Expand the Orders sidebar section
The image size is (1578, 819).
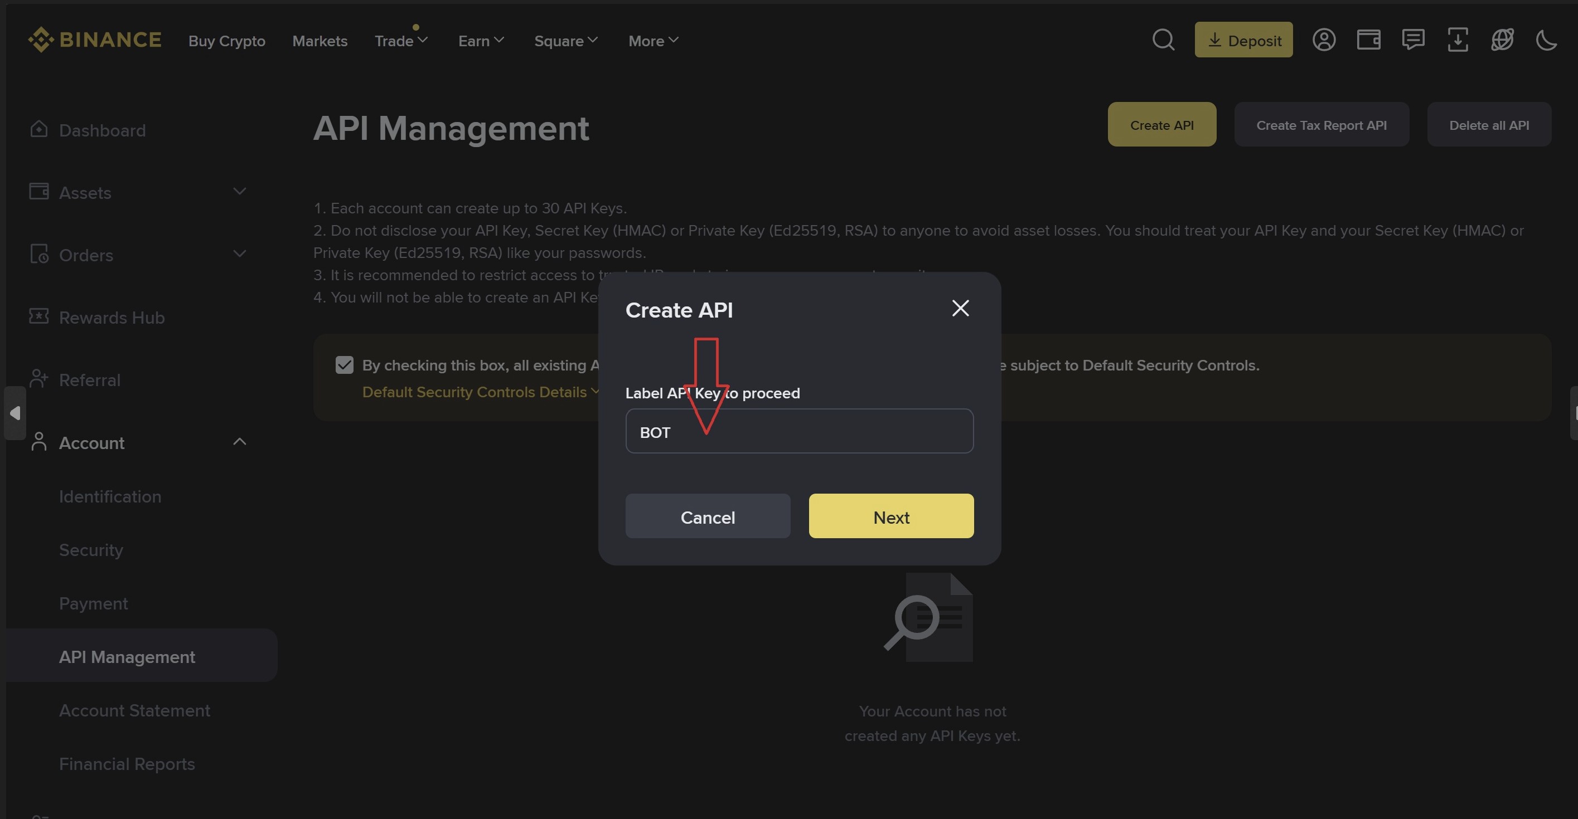[240, 254]
